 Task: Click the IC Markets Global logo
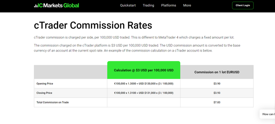coord(56,5)
